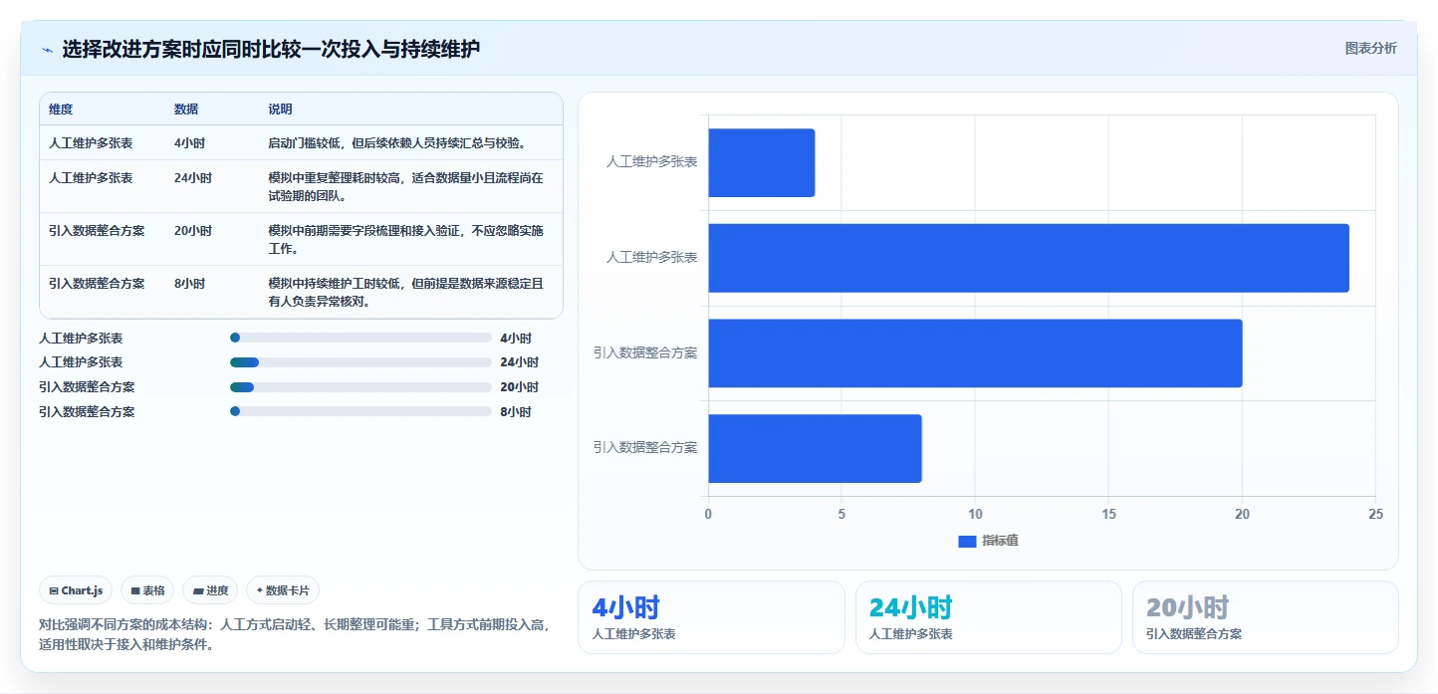Click the progress bar showing 4小时

click(360, 338)
